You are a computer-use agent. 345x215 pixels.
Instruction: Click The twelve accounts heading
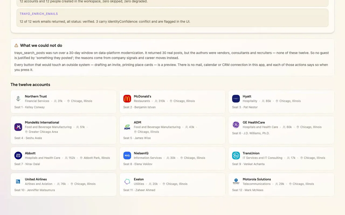[30, 85]
